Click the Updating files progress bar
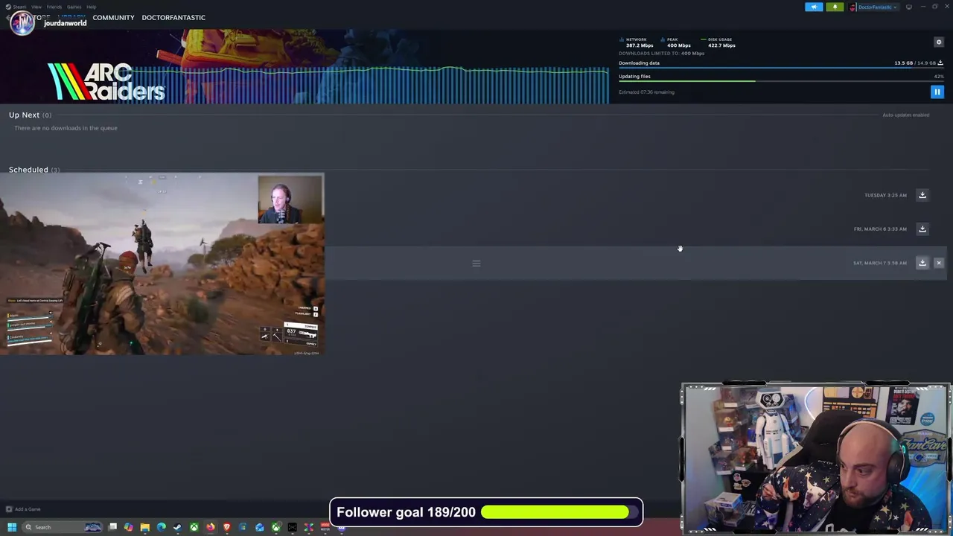The width and height of the screenshot is (953, 536). (781, 82)
